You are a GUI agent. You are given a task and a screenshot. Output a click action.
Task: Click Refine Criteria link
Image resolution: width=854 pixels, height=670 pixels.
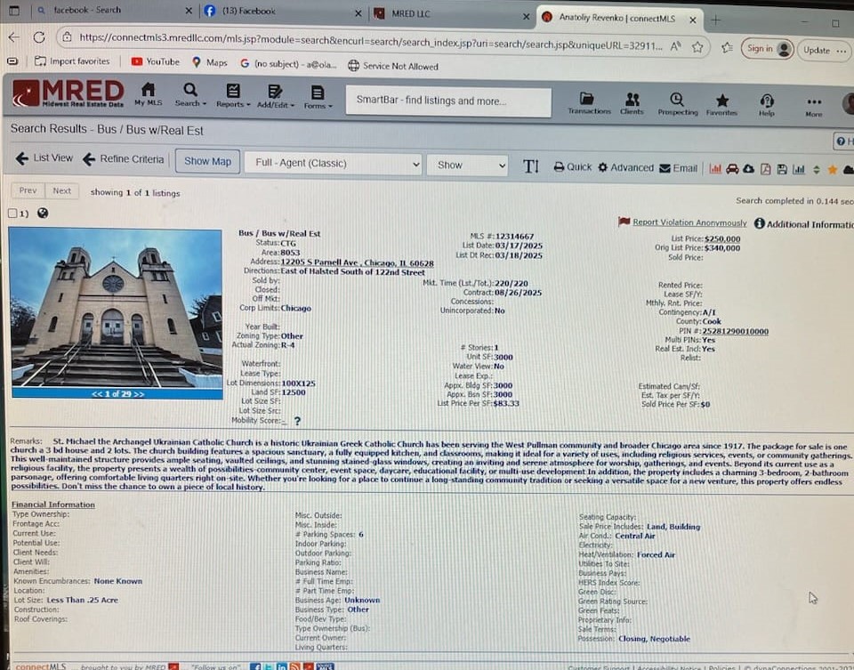(x=124, y=159)
